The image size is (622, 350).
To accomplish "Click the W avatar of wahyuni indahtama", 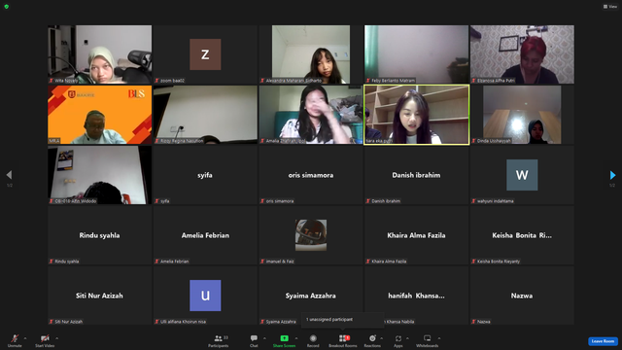I will coord(522,175).
